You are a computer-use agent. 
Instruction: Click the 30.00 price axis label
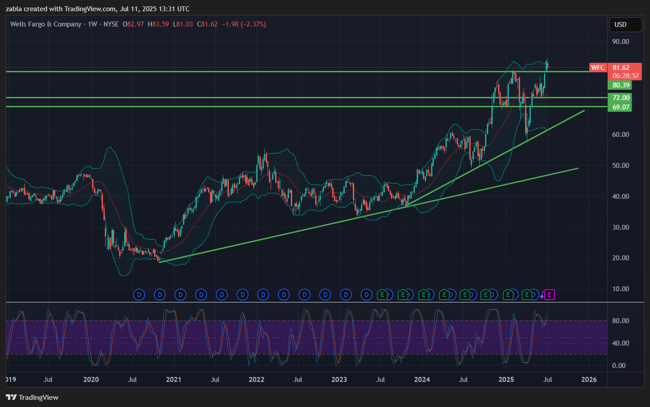click(620, 228)
